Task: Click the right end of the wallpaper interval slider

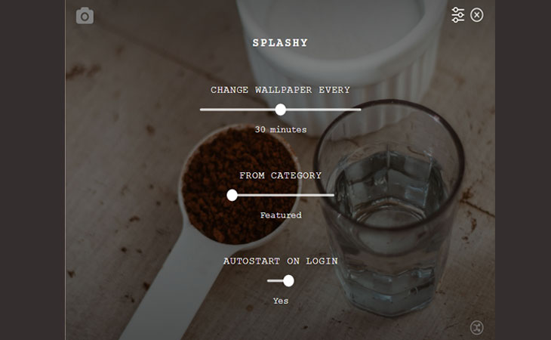Action: tap(359, 110)
